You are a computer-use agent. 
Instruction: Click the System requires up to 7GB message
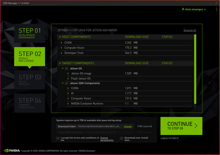point(89,120)
